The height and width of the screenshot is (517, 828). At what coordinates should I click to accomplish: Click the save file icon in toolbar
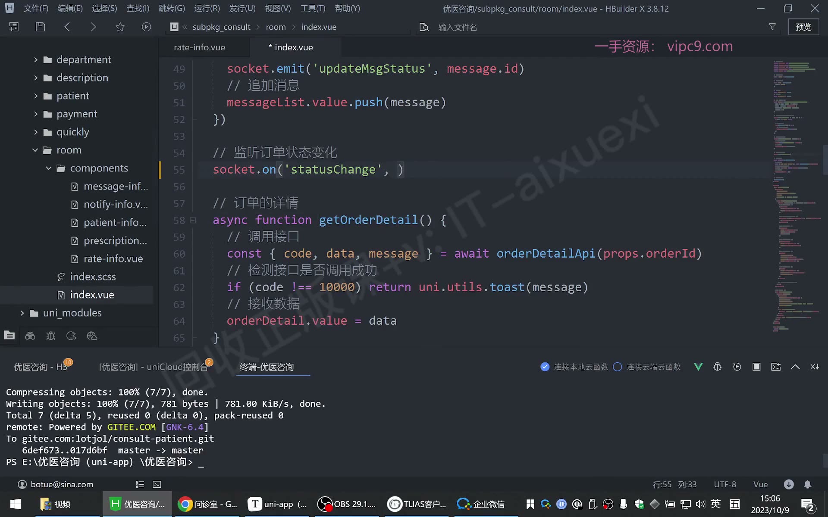click(40, 27)
